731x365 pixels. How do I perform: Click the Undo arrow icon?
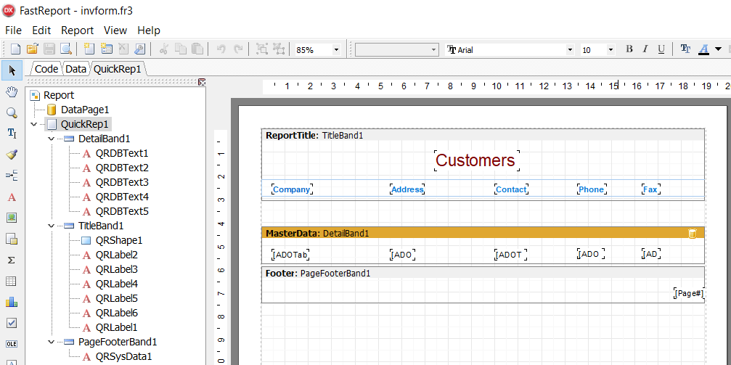pos(221,49)
